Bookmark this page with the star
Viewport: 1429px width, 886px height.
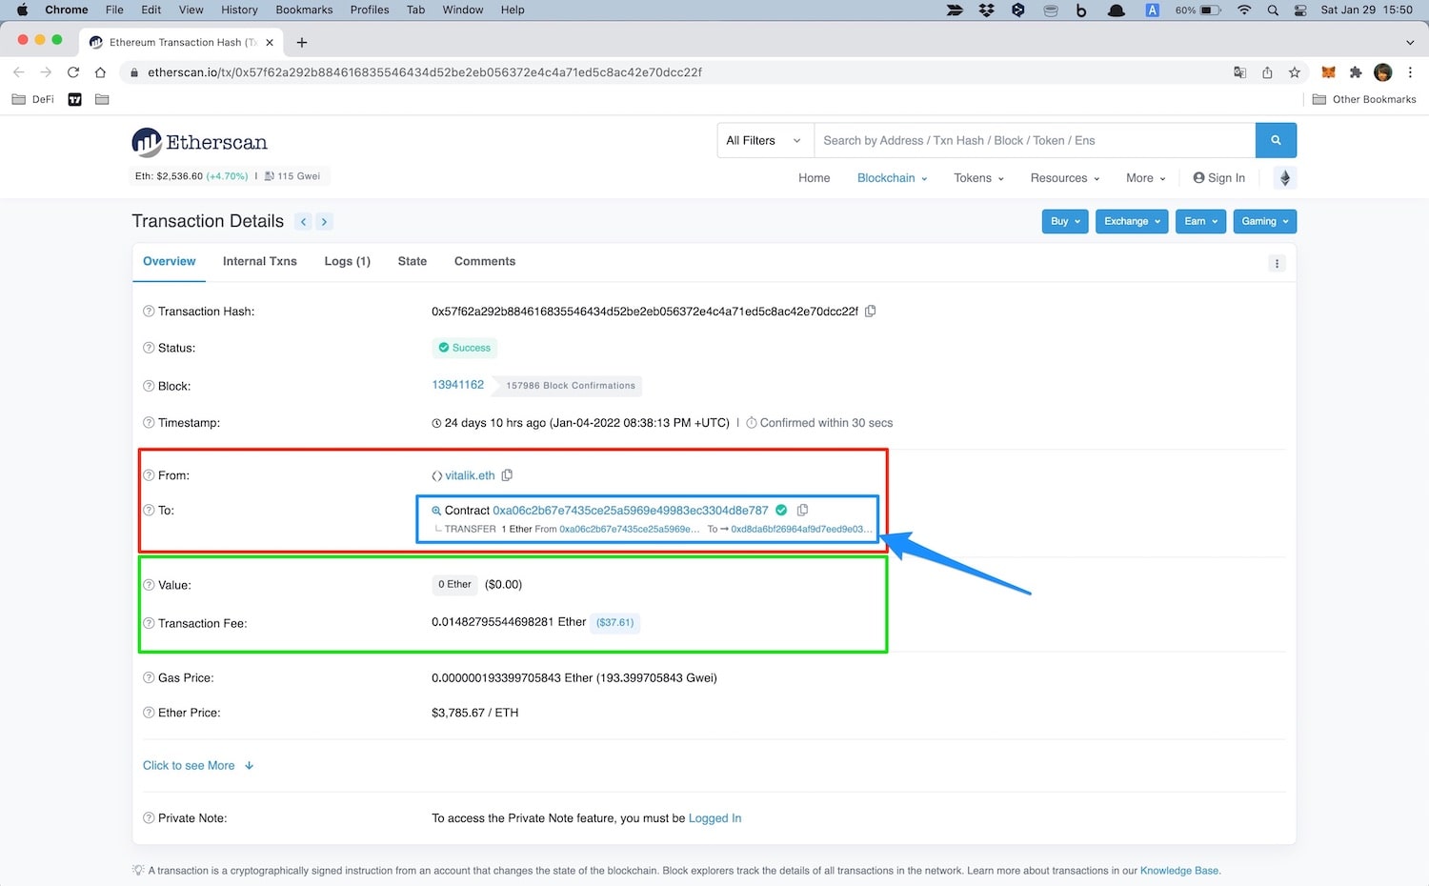(x=1294, y=72)
